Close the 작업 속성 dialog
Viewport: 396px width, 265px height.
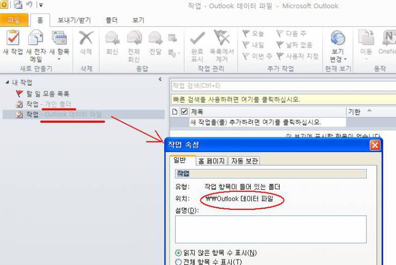(x=375, y=145)
